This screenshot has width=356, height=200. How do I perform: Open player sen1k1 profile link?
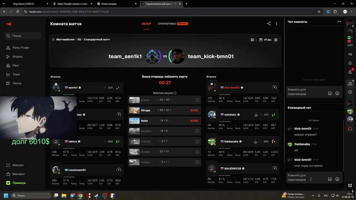73,87
